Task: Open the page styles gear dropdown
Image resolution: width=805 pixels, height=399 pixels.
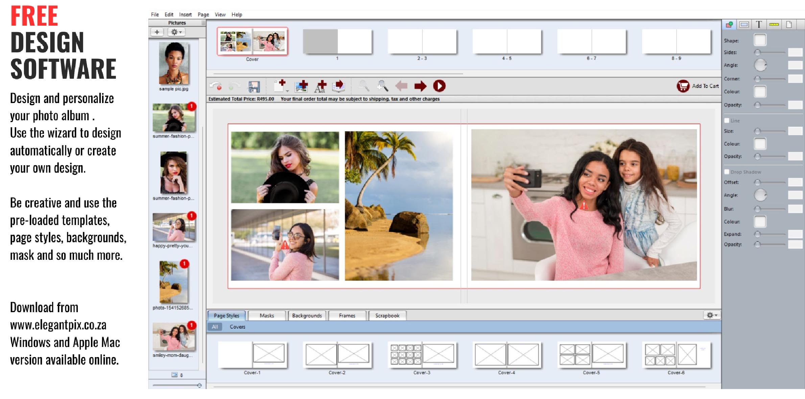Action: [x=712, y=315]
